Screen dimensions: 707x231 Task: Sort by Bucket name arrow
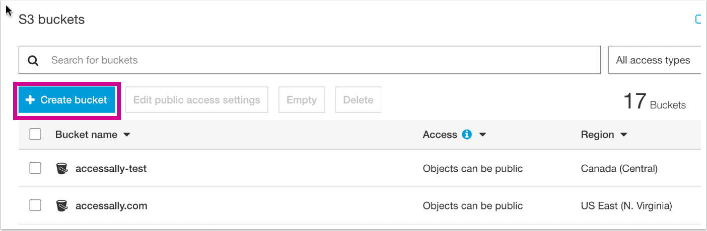(127, 135)
